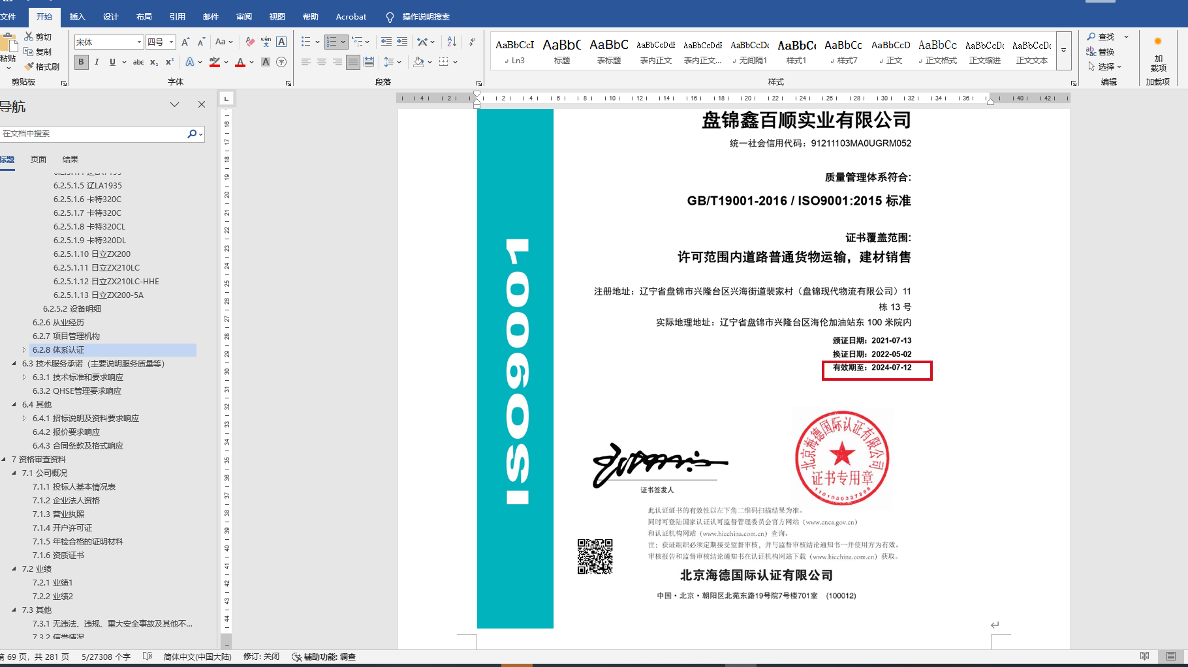Expand the styles gallery more arrow
This screenshot has height=667, width=1188.
[1064, 51]
